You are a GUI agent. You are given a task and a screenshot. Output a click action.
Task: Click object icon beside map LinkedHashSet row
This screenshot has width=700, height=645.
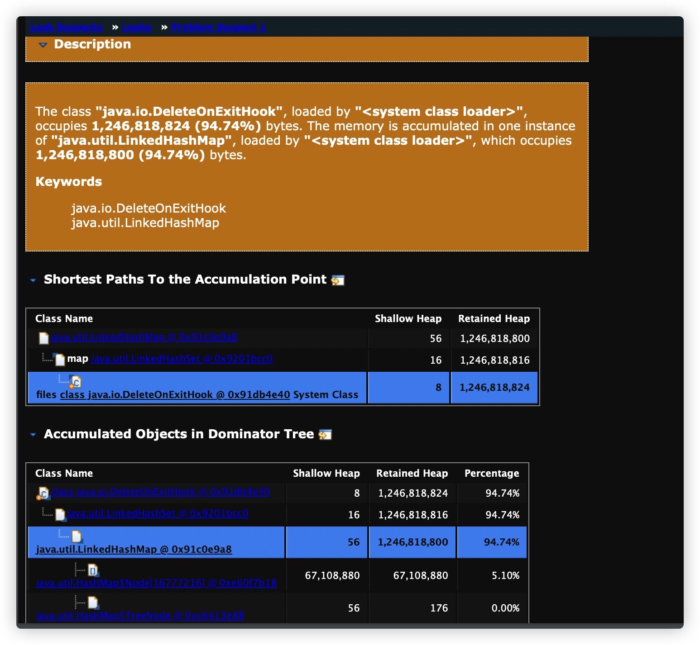(59, 360)
